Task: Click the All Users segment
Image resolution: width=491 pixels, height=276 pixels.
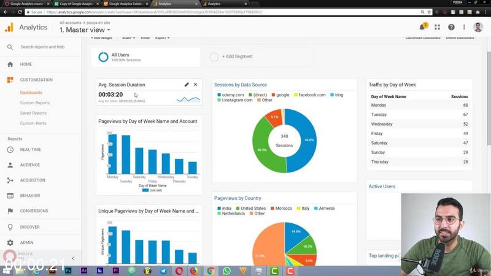Action: click(x=145, y=57)
